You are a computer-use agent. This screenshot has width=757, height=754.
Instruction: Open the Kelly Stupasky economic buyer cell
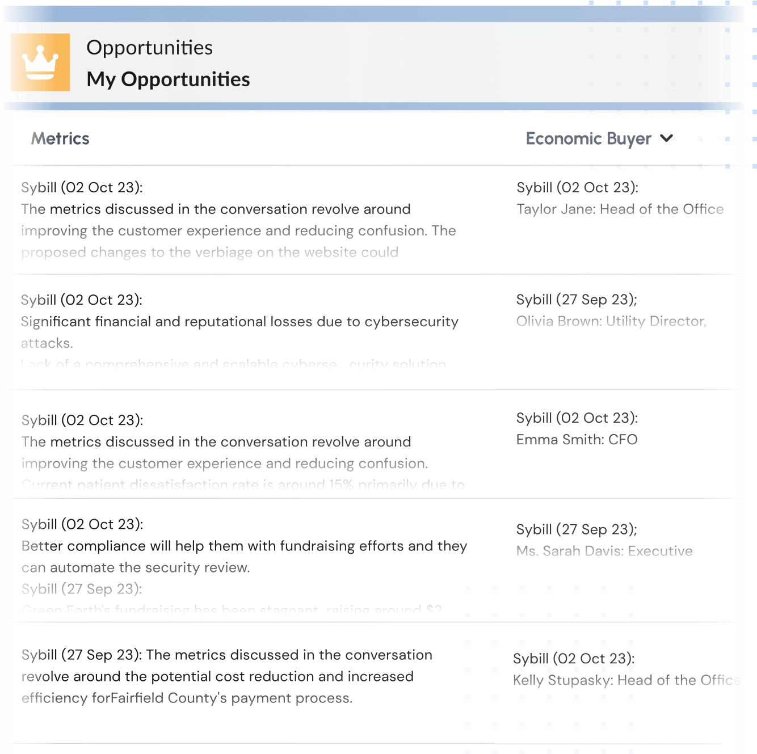[627, 669]
